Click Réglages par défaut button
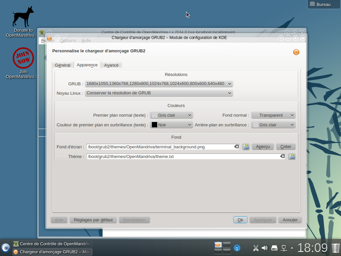 click(93, 220)
